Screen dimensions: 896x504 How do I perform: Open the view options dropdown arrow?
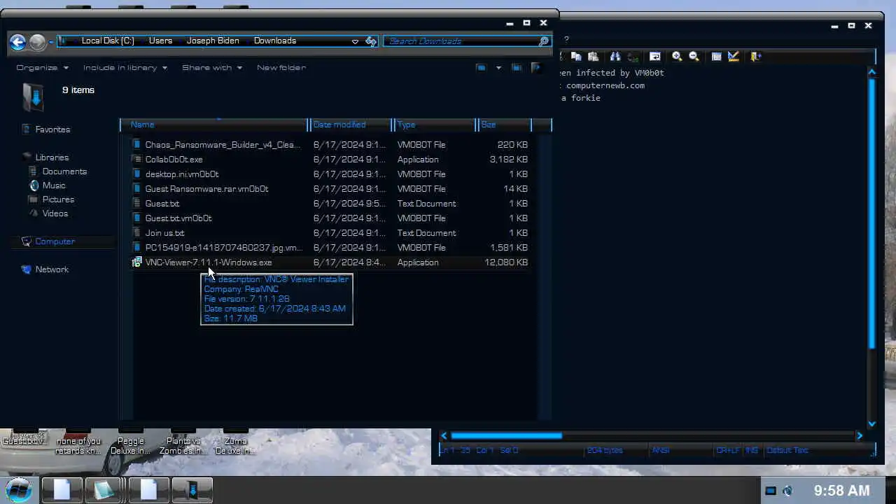498,68
